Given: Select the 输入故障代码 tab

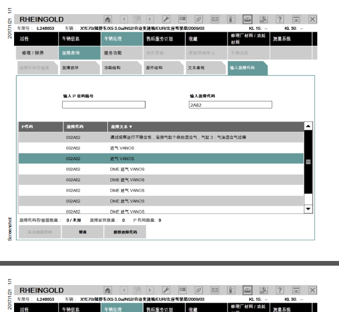Looking at the screenshot, I should click(248, 68).
